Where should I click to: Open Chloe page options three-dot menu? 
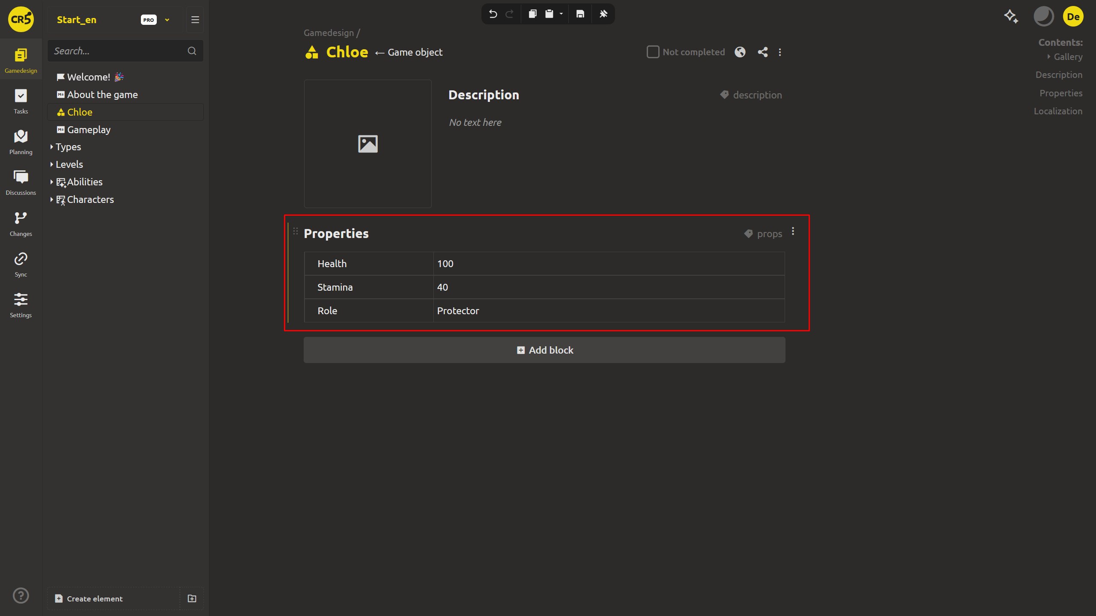780,52
